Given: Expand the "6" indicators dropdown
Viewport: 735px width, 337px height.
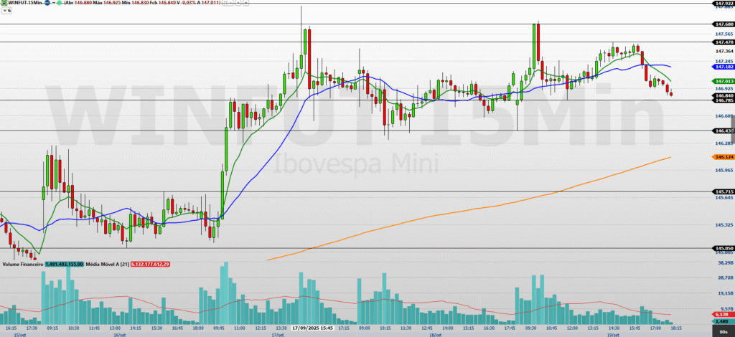Looking at the screenshot, I should coord(7,10).
